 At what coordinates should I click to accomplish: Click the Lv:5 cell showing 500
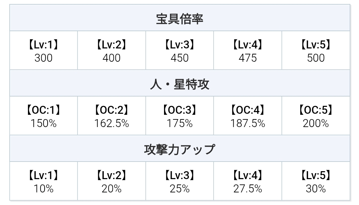click(x=316, y=51)
